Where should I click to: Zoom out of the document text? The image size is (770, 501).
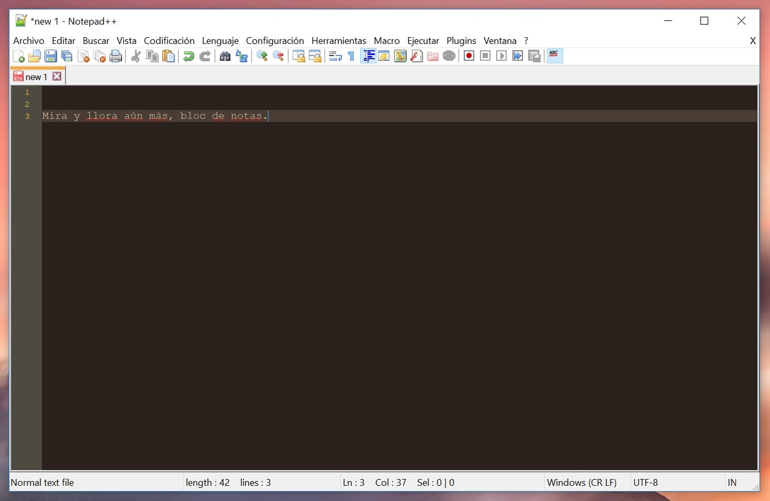click(x=278, y=56)
